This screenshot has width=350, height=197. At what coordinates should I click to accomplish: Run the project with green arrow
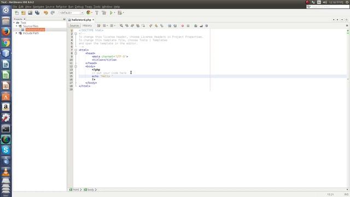point(111,13)
